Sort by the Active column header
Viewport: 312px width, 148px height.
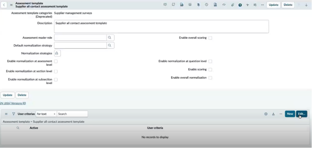click(x=34, y=128)
